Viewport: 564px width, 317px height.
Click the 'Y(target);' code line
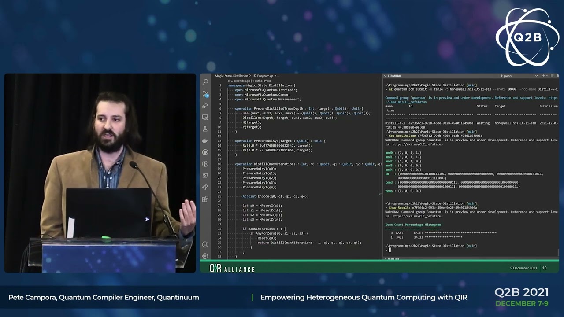(x=252, y=127)
